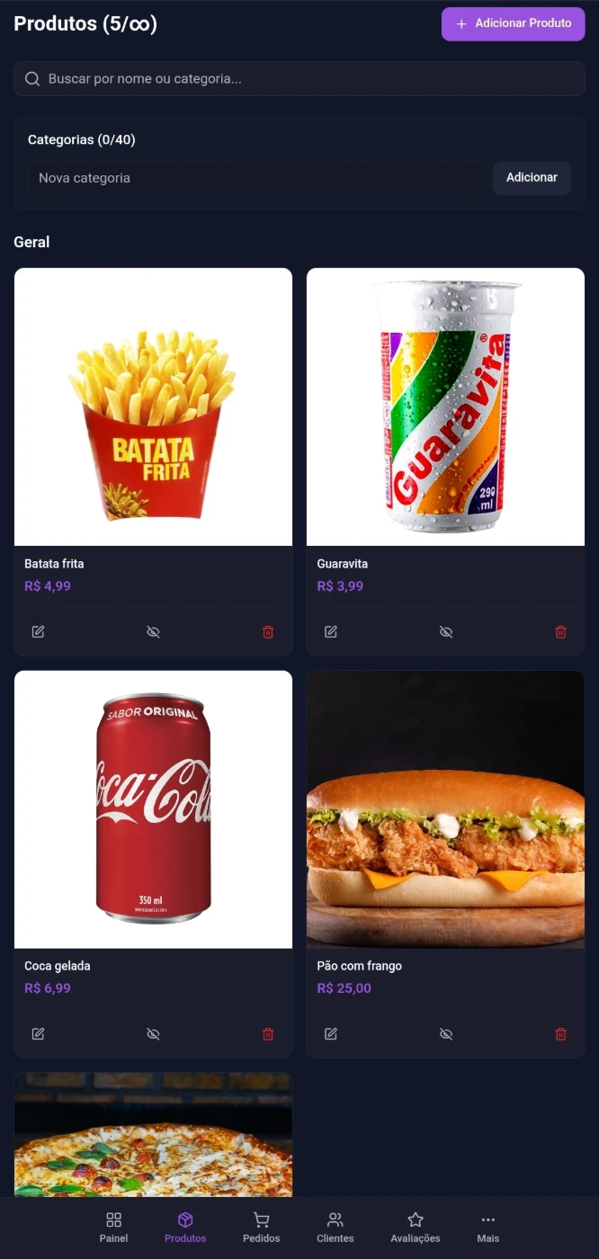Edit the Guaravita product
This screenshot has height=1259, width=599.
331,632
